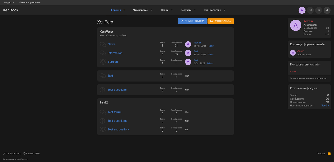Click the Test questions question-mark icon inside Test2
This screenshot has height=162, width=334.
pos(103,121)
